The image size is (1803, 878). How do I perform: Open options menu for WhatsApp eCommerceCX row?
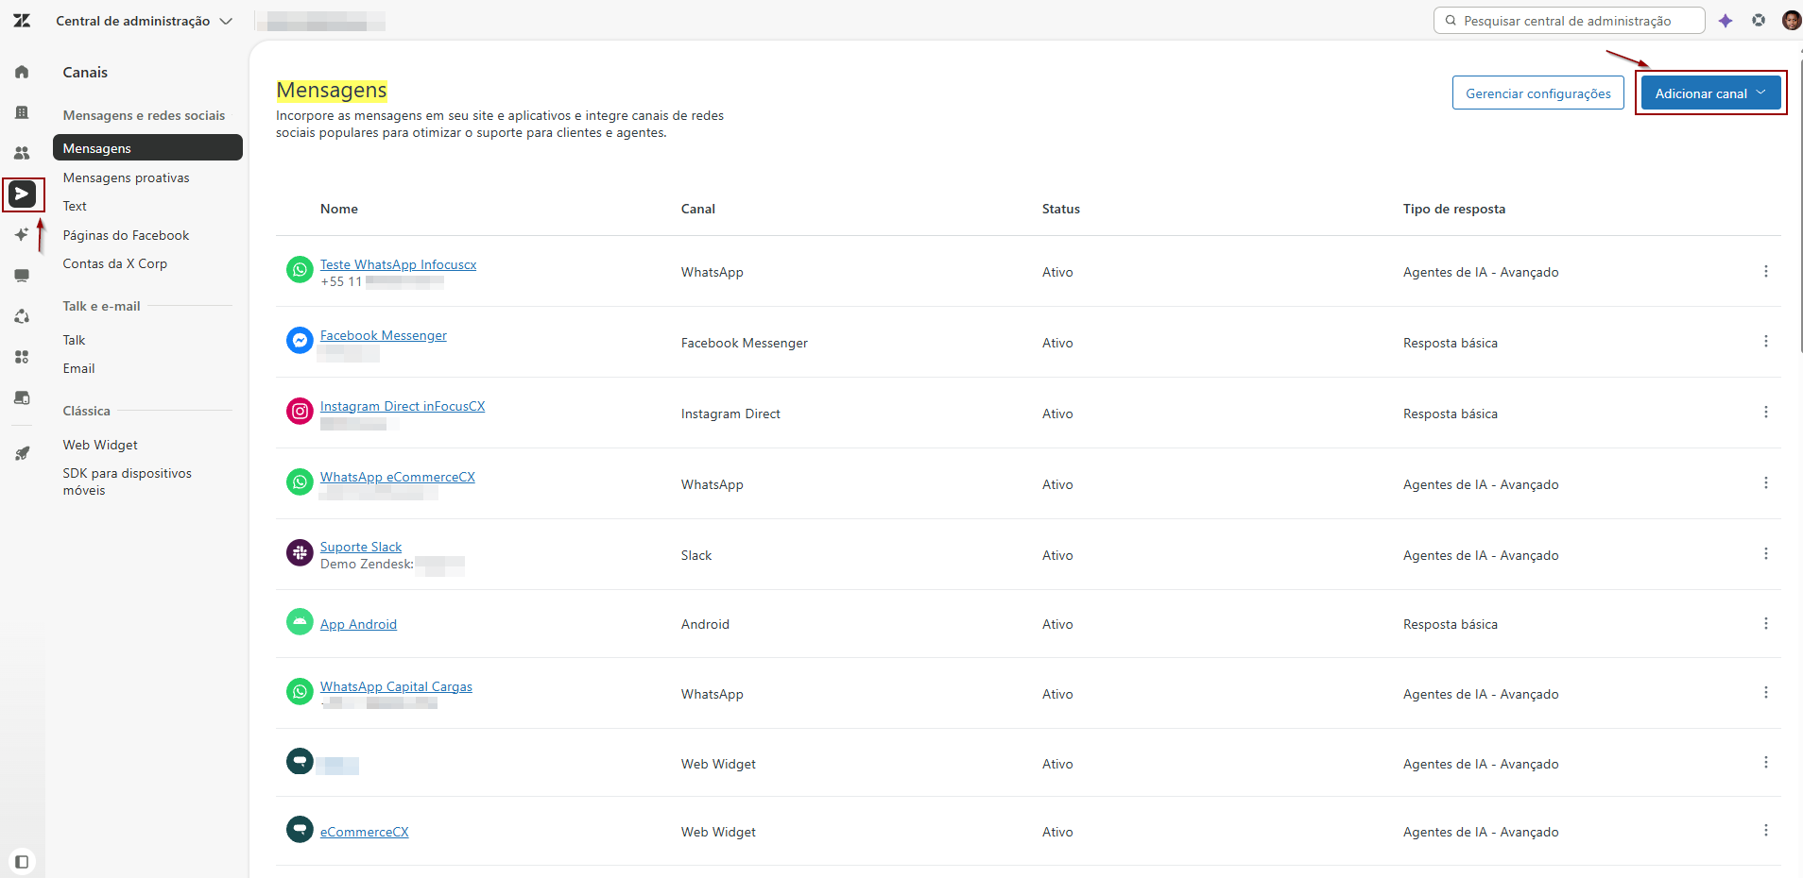tap(1765, 482)
